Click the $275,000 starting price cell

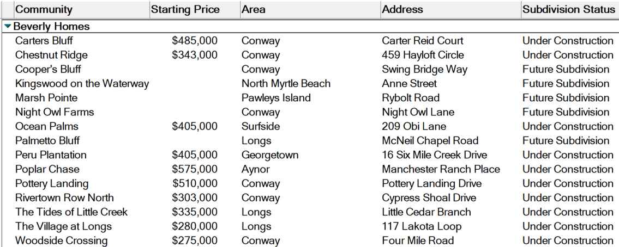click(x=195, y=240)
